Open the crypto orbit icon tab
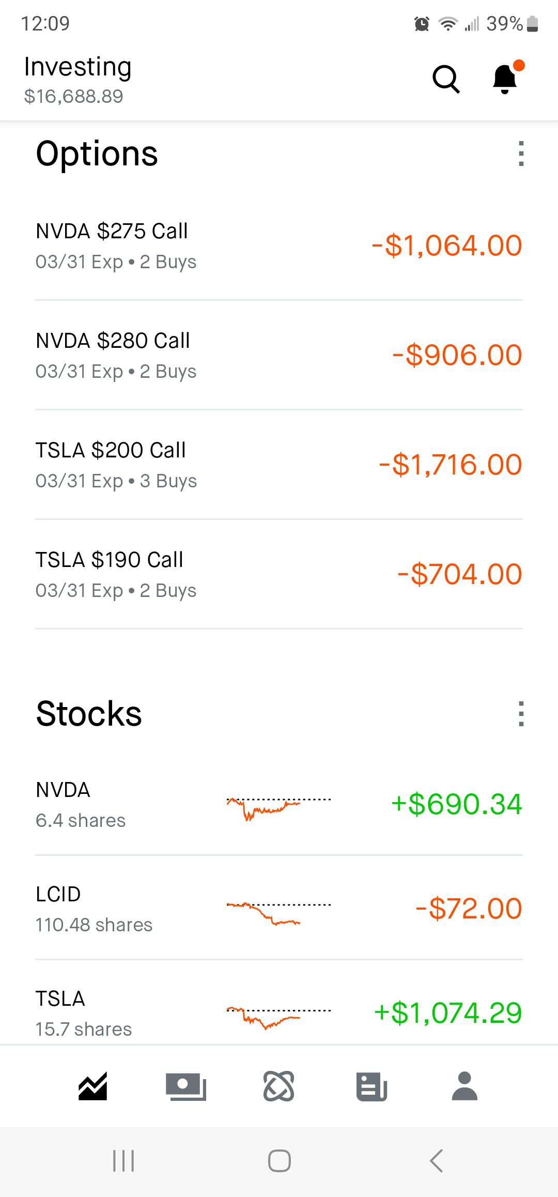This screenshot has width=558, height=1197. click(x=279, y=1086)
